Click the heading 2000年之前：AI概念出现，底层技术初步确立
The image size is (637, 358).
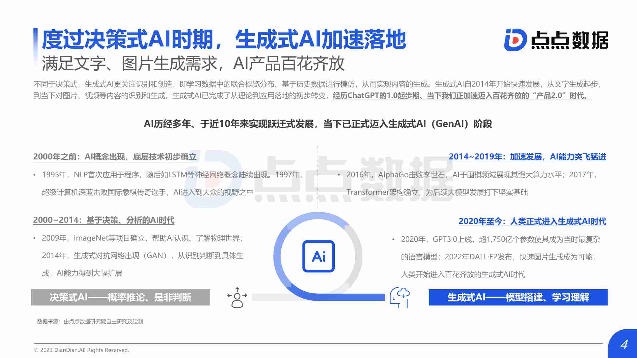(115, 157)
